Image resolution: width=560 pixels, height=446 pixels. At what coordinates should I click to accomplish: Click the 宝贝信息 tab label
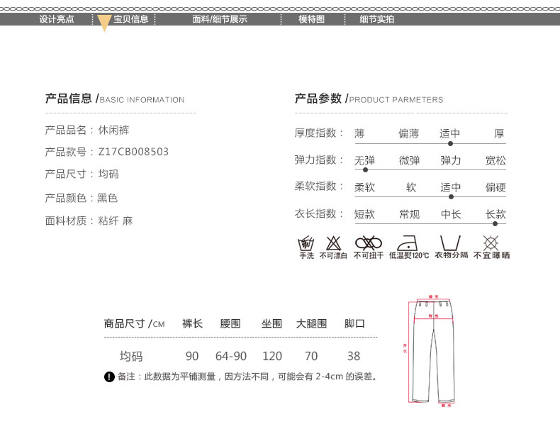click(131, 19)
